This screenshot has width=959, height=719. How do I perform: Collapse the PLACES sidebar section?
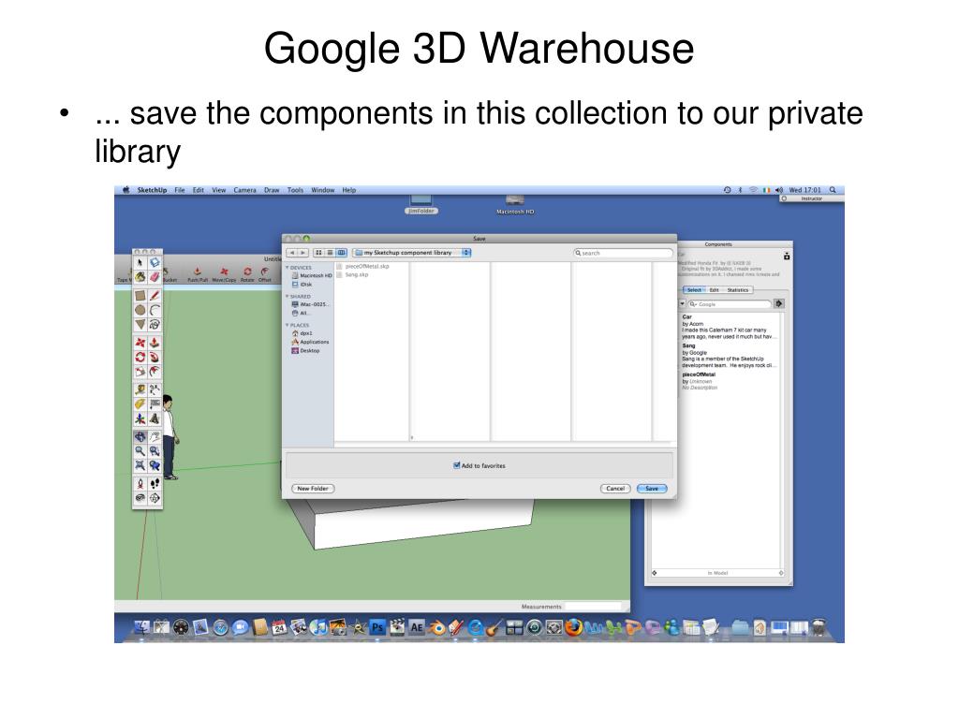click(287, 325)
